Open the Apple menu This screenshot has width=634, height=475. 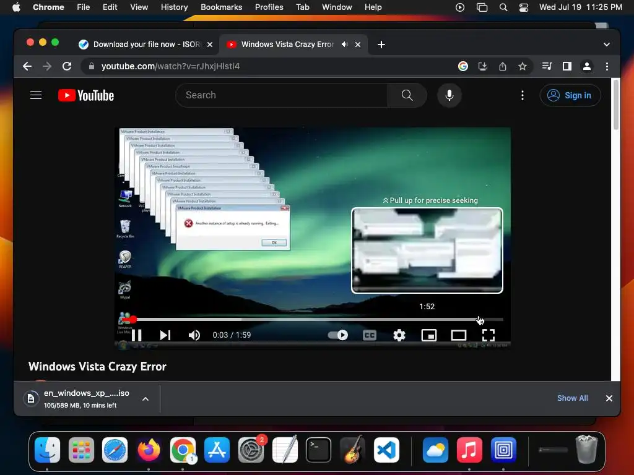16,7
